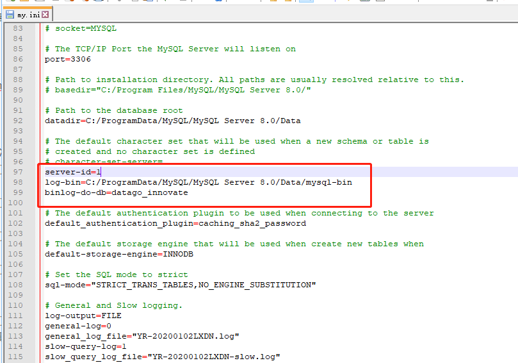Click line number 106 in margin
The height and width of the screenshot is (363, 518).
[15, 264]
